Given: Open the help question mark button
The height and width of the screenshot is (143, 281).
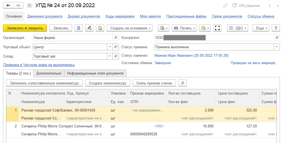Looking at the screenshot, I should 275,28.
